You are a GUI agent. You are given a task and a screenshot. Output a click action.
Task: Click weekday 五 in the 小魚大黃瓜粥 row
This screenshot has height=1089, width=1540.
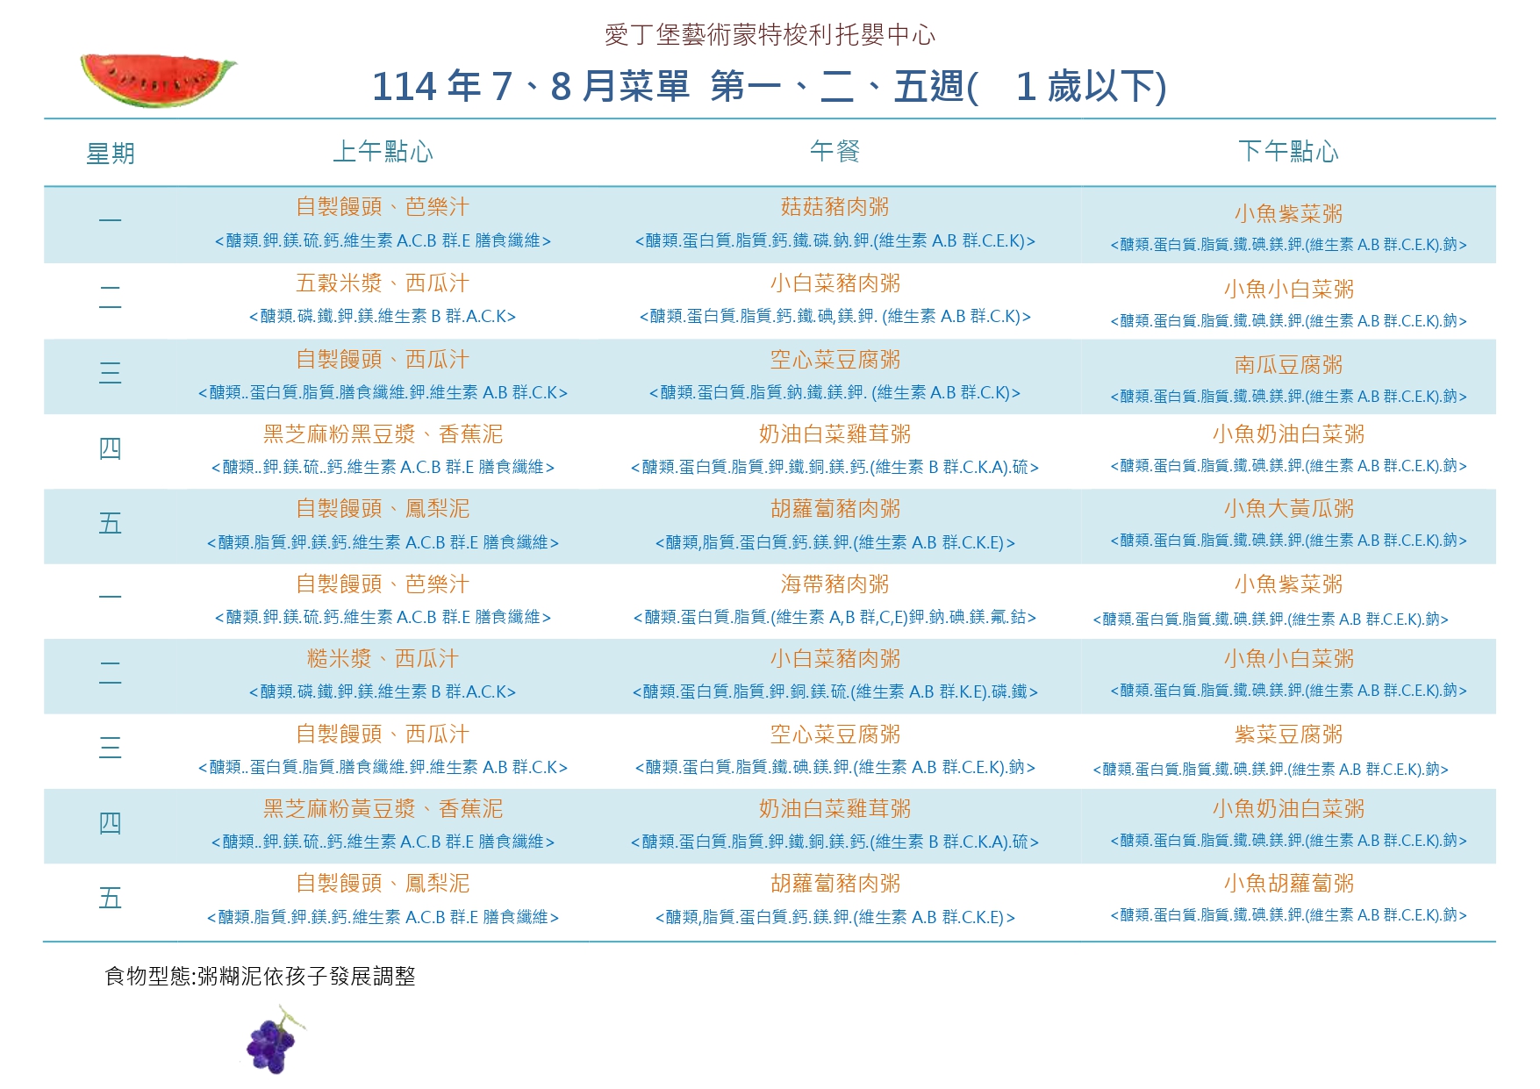pyautogui.click(x=111, y=524)
